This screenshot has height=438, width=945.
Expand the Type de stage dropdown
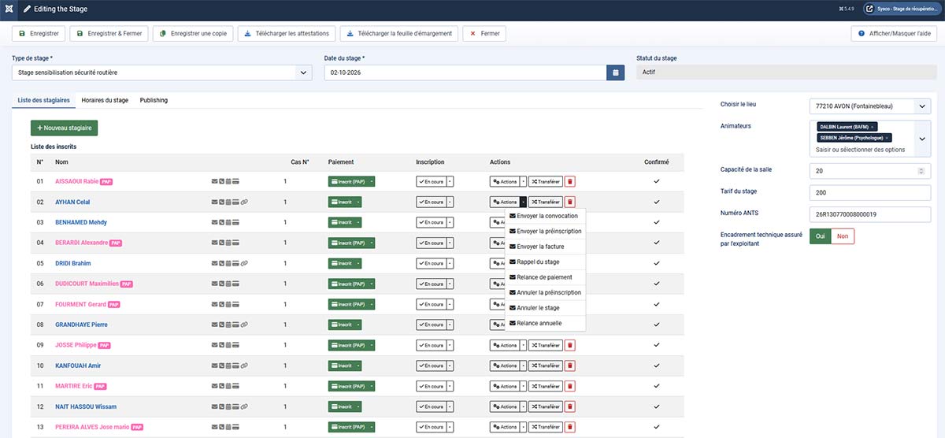[x=304, y=72]
